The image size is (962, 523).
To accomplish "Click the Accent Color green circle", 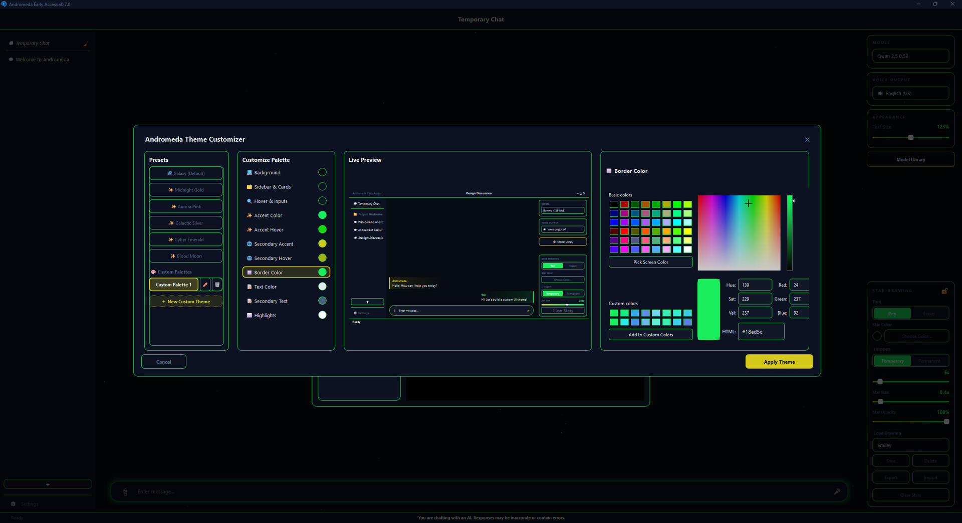I will click(322, 215).
